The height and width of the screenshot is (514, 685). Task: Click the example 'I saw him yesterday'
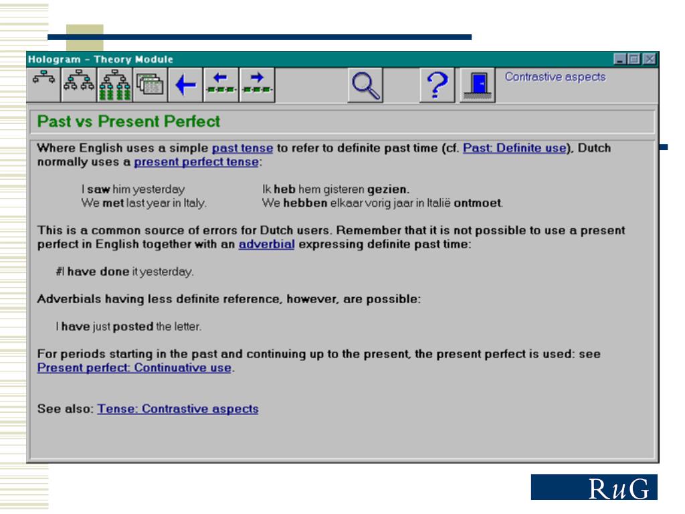pyautogui.click(x=133, y=189)
